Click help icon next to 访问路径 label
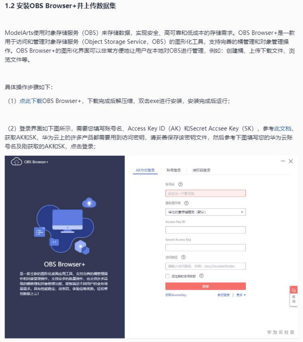Viewport: 303px width, 342px height. [x=183, y=257]
